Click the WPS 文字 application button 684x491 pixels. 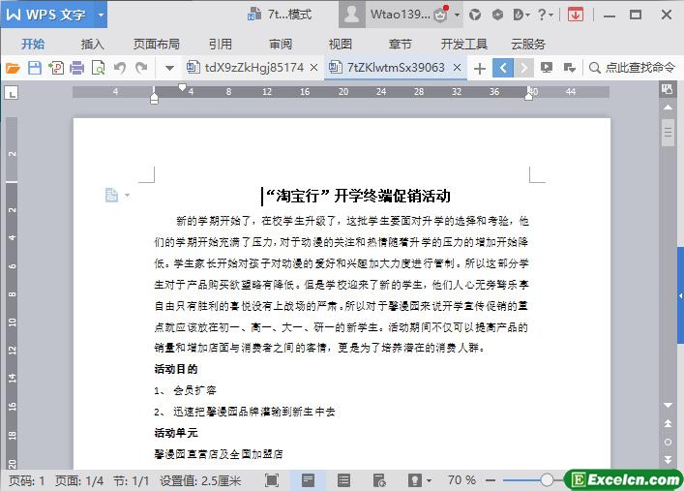[46, 15]
